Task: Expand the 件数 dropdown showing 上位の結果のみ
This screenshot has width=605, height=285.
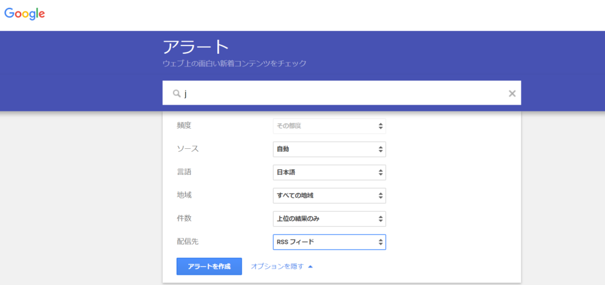Action: pos(329,218)
